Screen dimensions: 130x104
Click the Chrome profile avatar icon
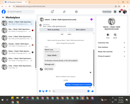coord(124,6)
